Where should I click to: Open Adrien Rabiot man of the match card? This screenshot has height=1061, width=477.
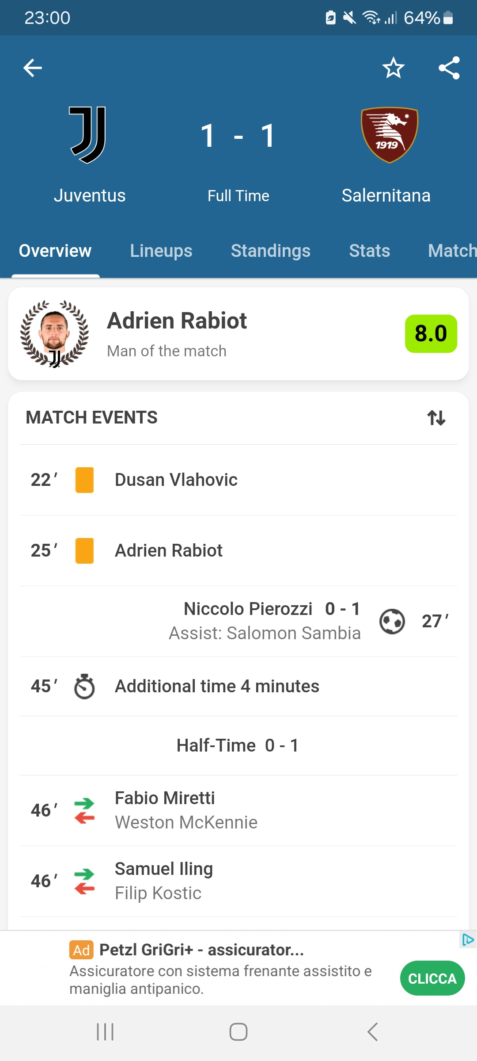(x=238, y=334)
